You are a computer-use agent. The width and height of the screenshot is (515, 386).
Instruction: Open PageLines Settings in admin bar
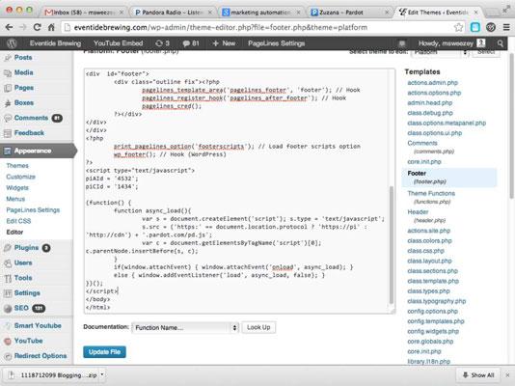(x=276, y=43)
